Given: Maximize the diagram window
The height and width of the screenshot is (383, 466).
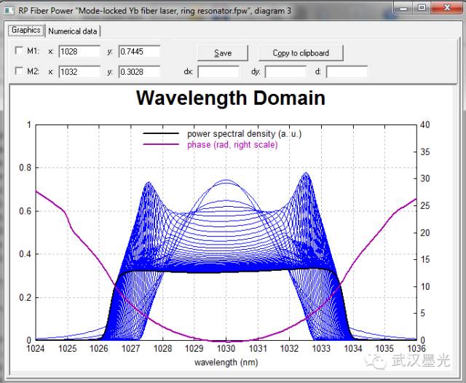Looking at the screenshot, I should point(421,8).
